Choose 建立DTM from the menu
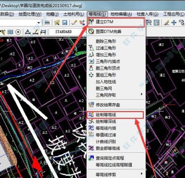Screen dimensions: 185x178 (x=116, y=22)
